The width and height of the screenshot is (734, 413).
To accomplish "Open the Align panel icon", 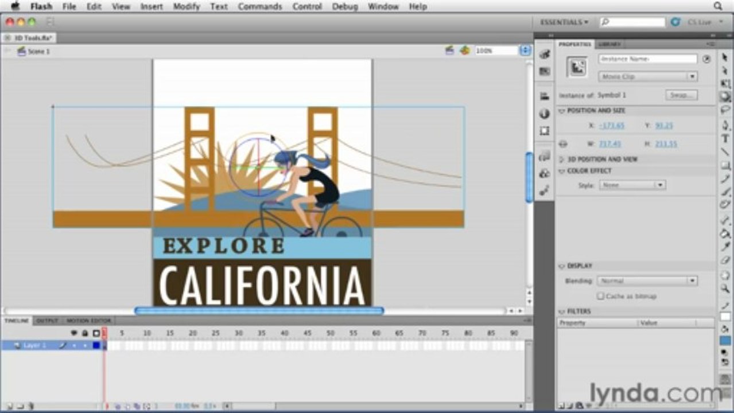I will click(545, 96).
